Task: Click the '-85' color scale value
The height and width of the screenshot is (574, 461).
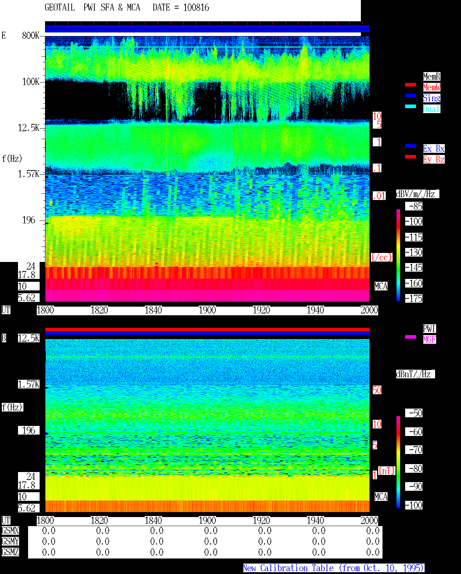Action: tap(414, 206)
